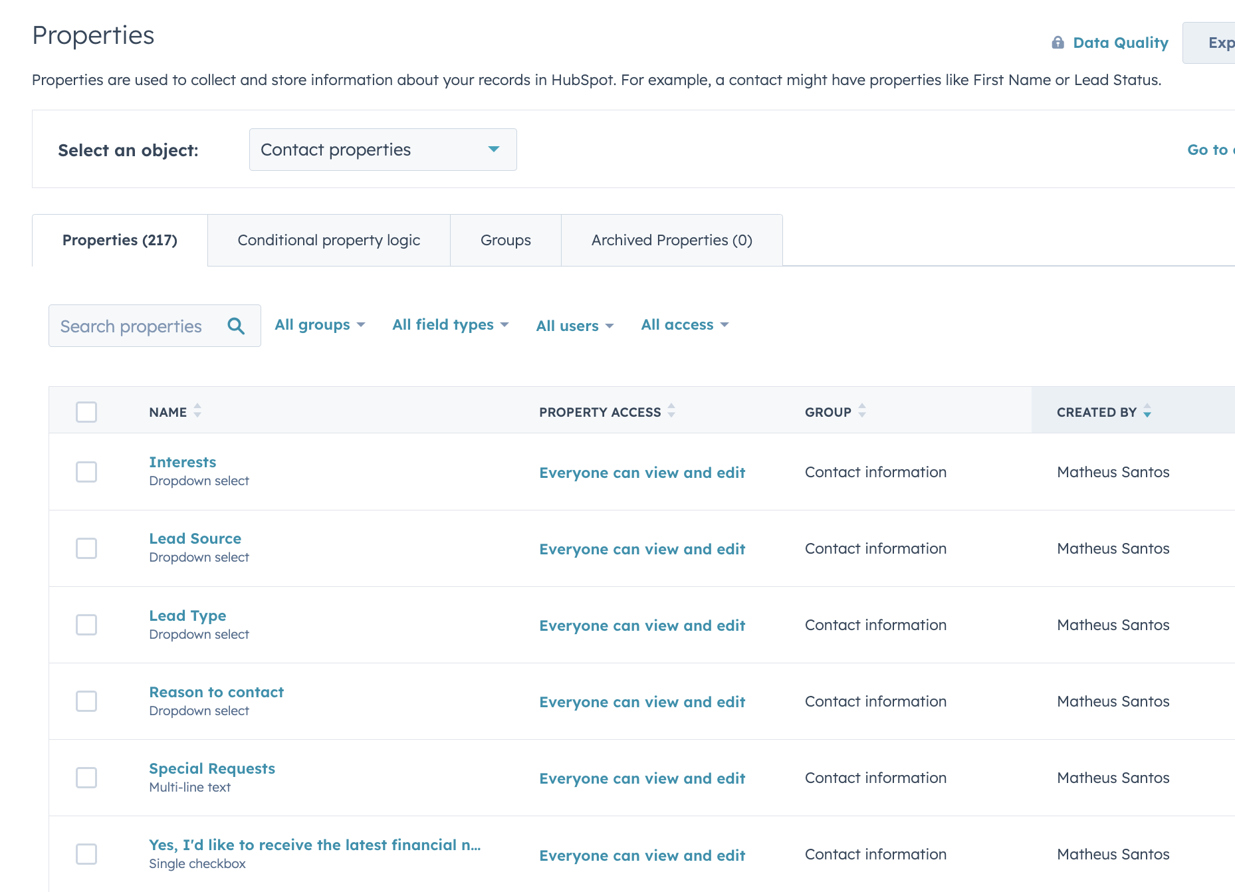This screenshot has height=892, width=1235.
Task: Check the select-all header checkbox
Action: pos(86,412)
